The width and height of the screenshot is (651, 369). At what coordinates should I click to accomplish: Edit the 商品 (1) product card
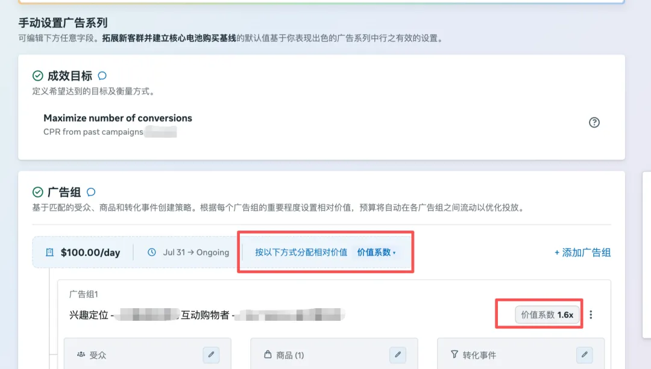click(x=398, y=355)
